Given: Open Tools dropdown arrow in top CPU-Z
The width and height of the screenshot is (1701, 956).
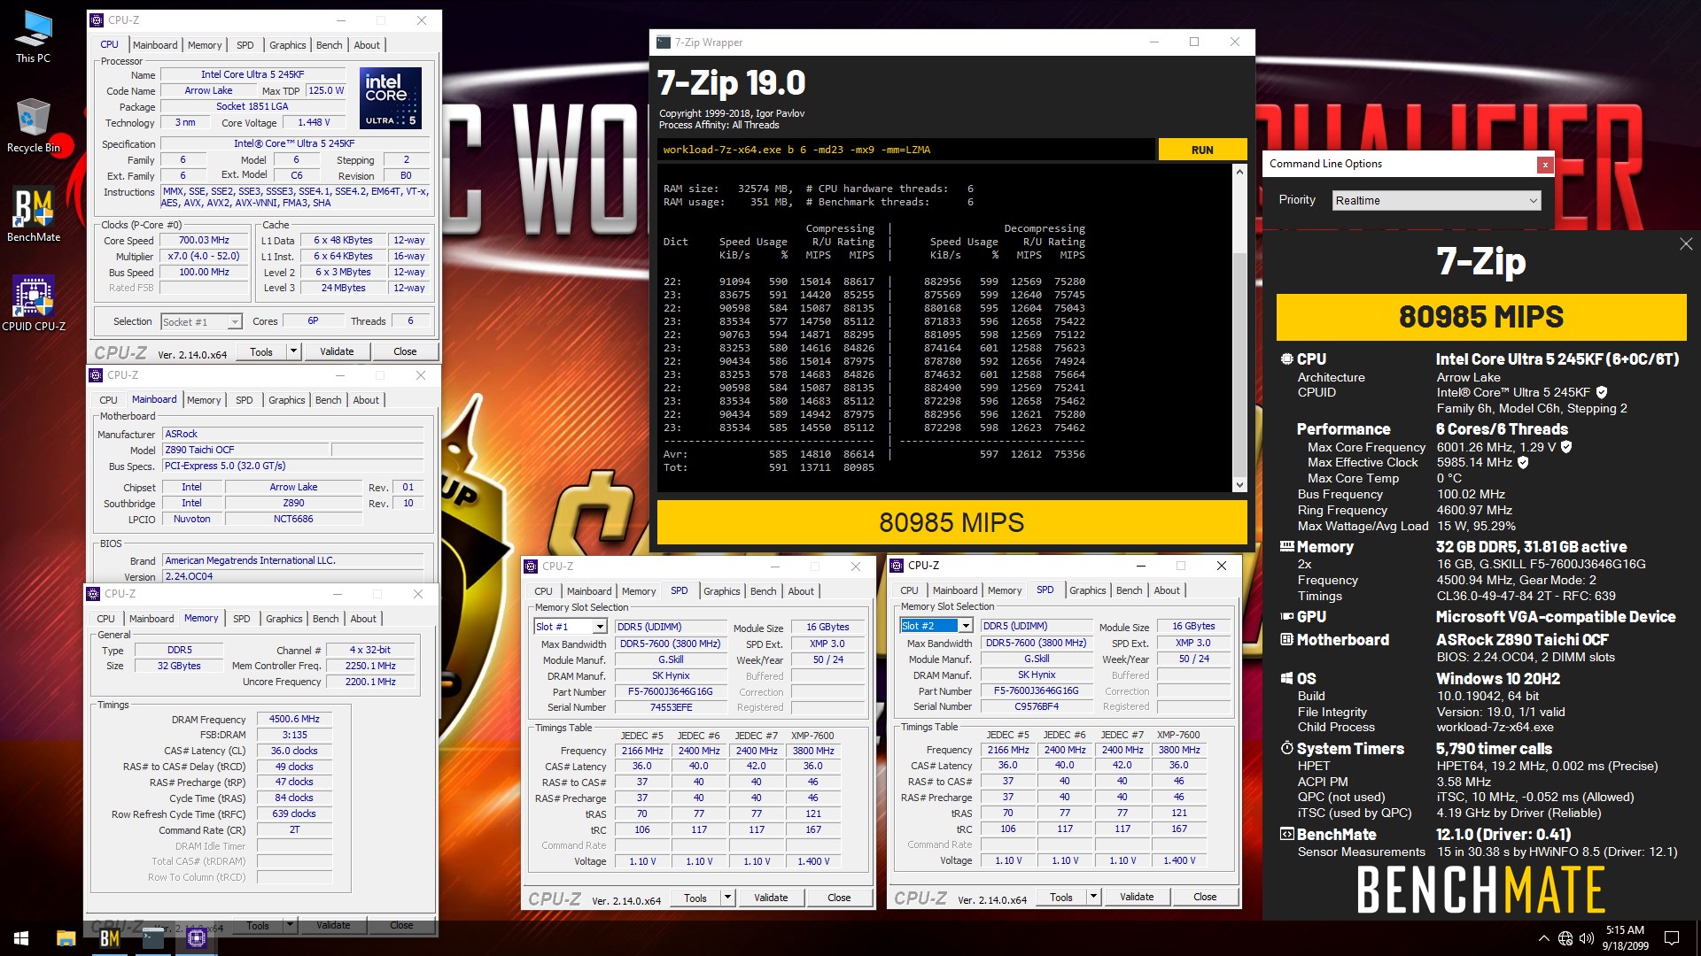Looking at the screenshot, I should tap(293, 351).
